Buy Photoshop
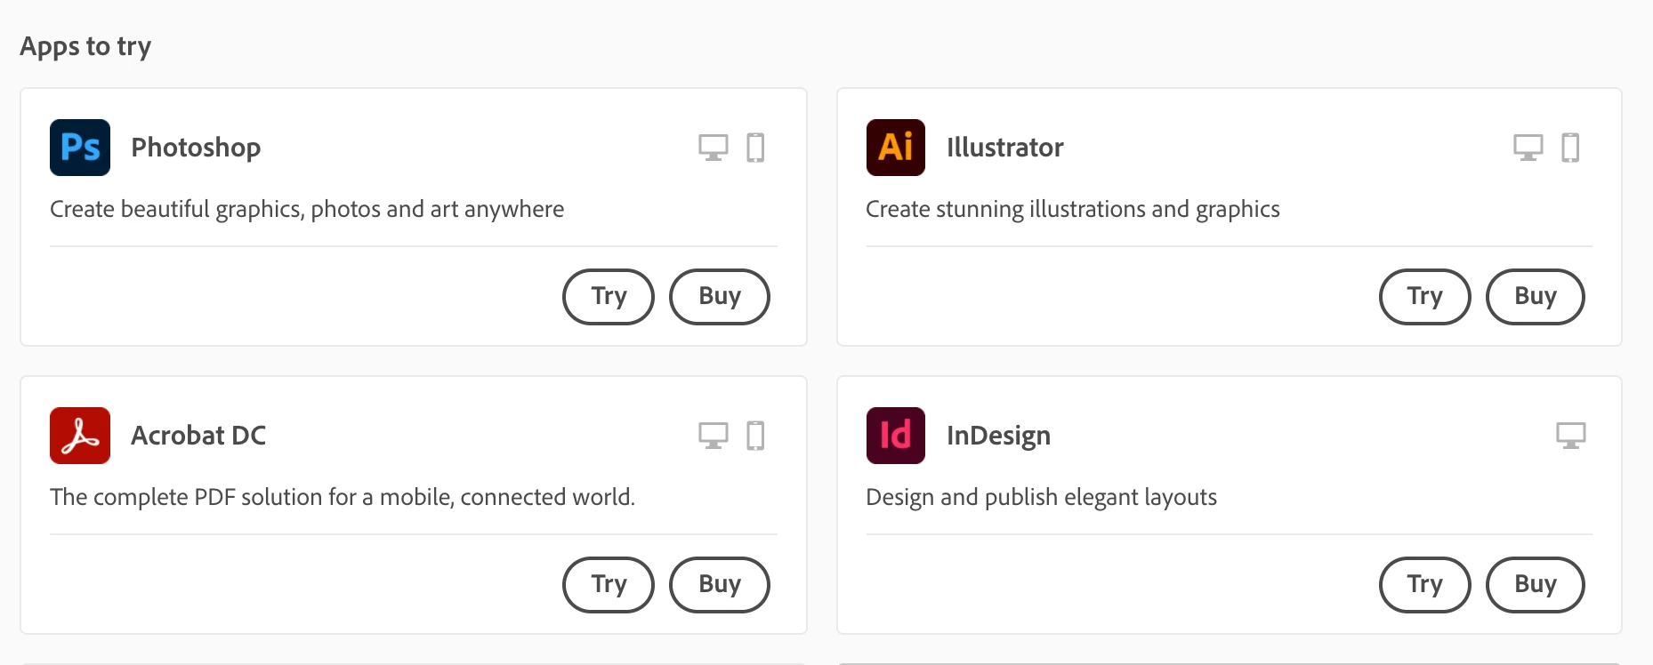Viewport: 1653px width, 665px height. 720,297
